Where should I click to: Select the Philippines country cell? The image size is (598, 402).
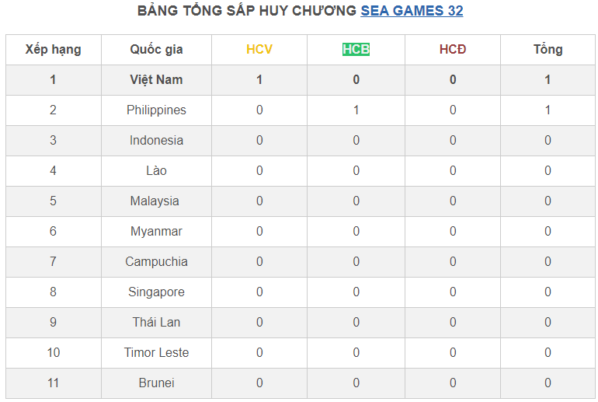[x=156, y=110]
